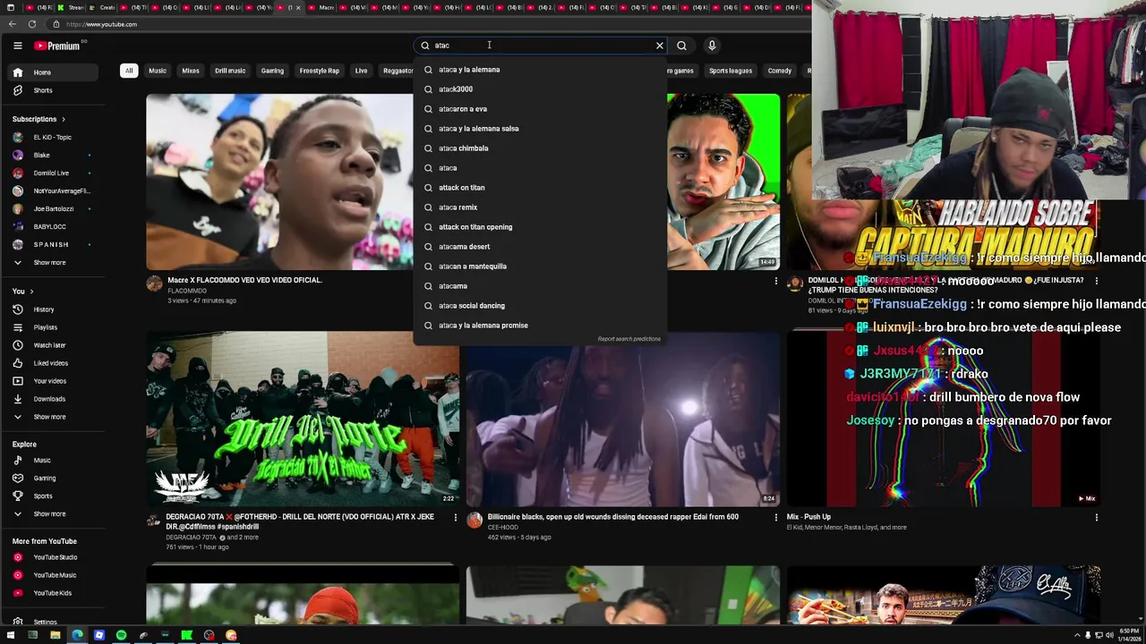Open more options for Billionaire blacks video
Image resolution: width=1146 pixels, height=644 pixels.
776,517
